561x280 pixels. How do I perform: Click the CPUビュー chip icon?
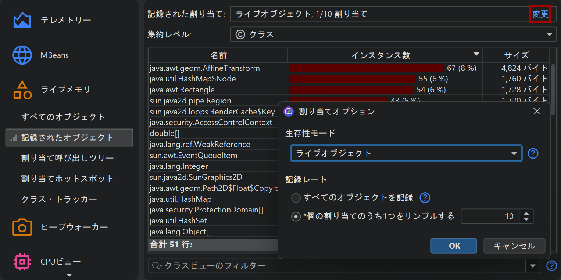pyautogui.click(x=22, y=262)
